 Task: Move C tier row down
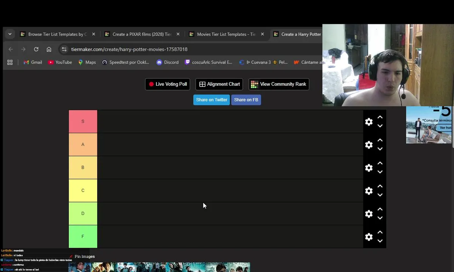(x=380, y=195)
